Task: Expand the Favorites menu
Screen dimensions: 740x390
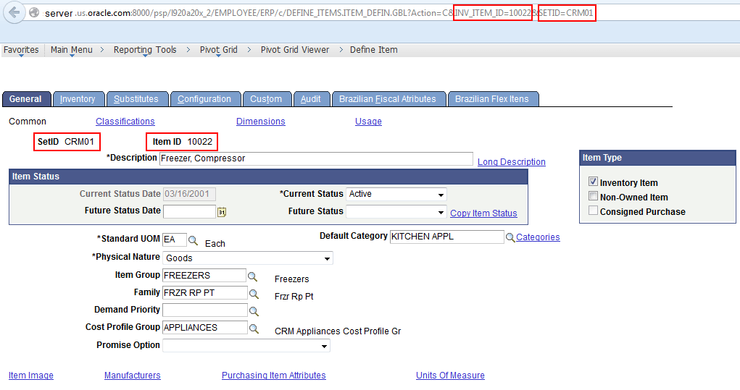Action: pos(21,50)
